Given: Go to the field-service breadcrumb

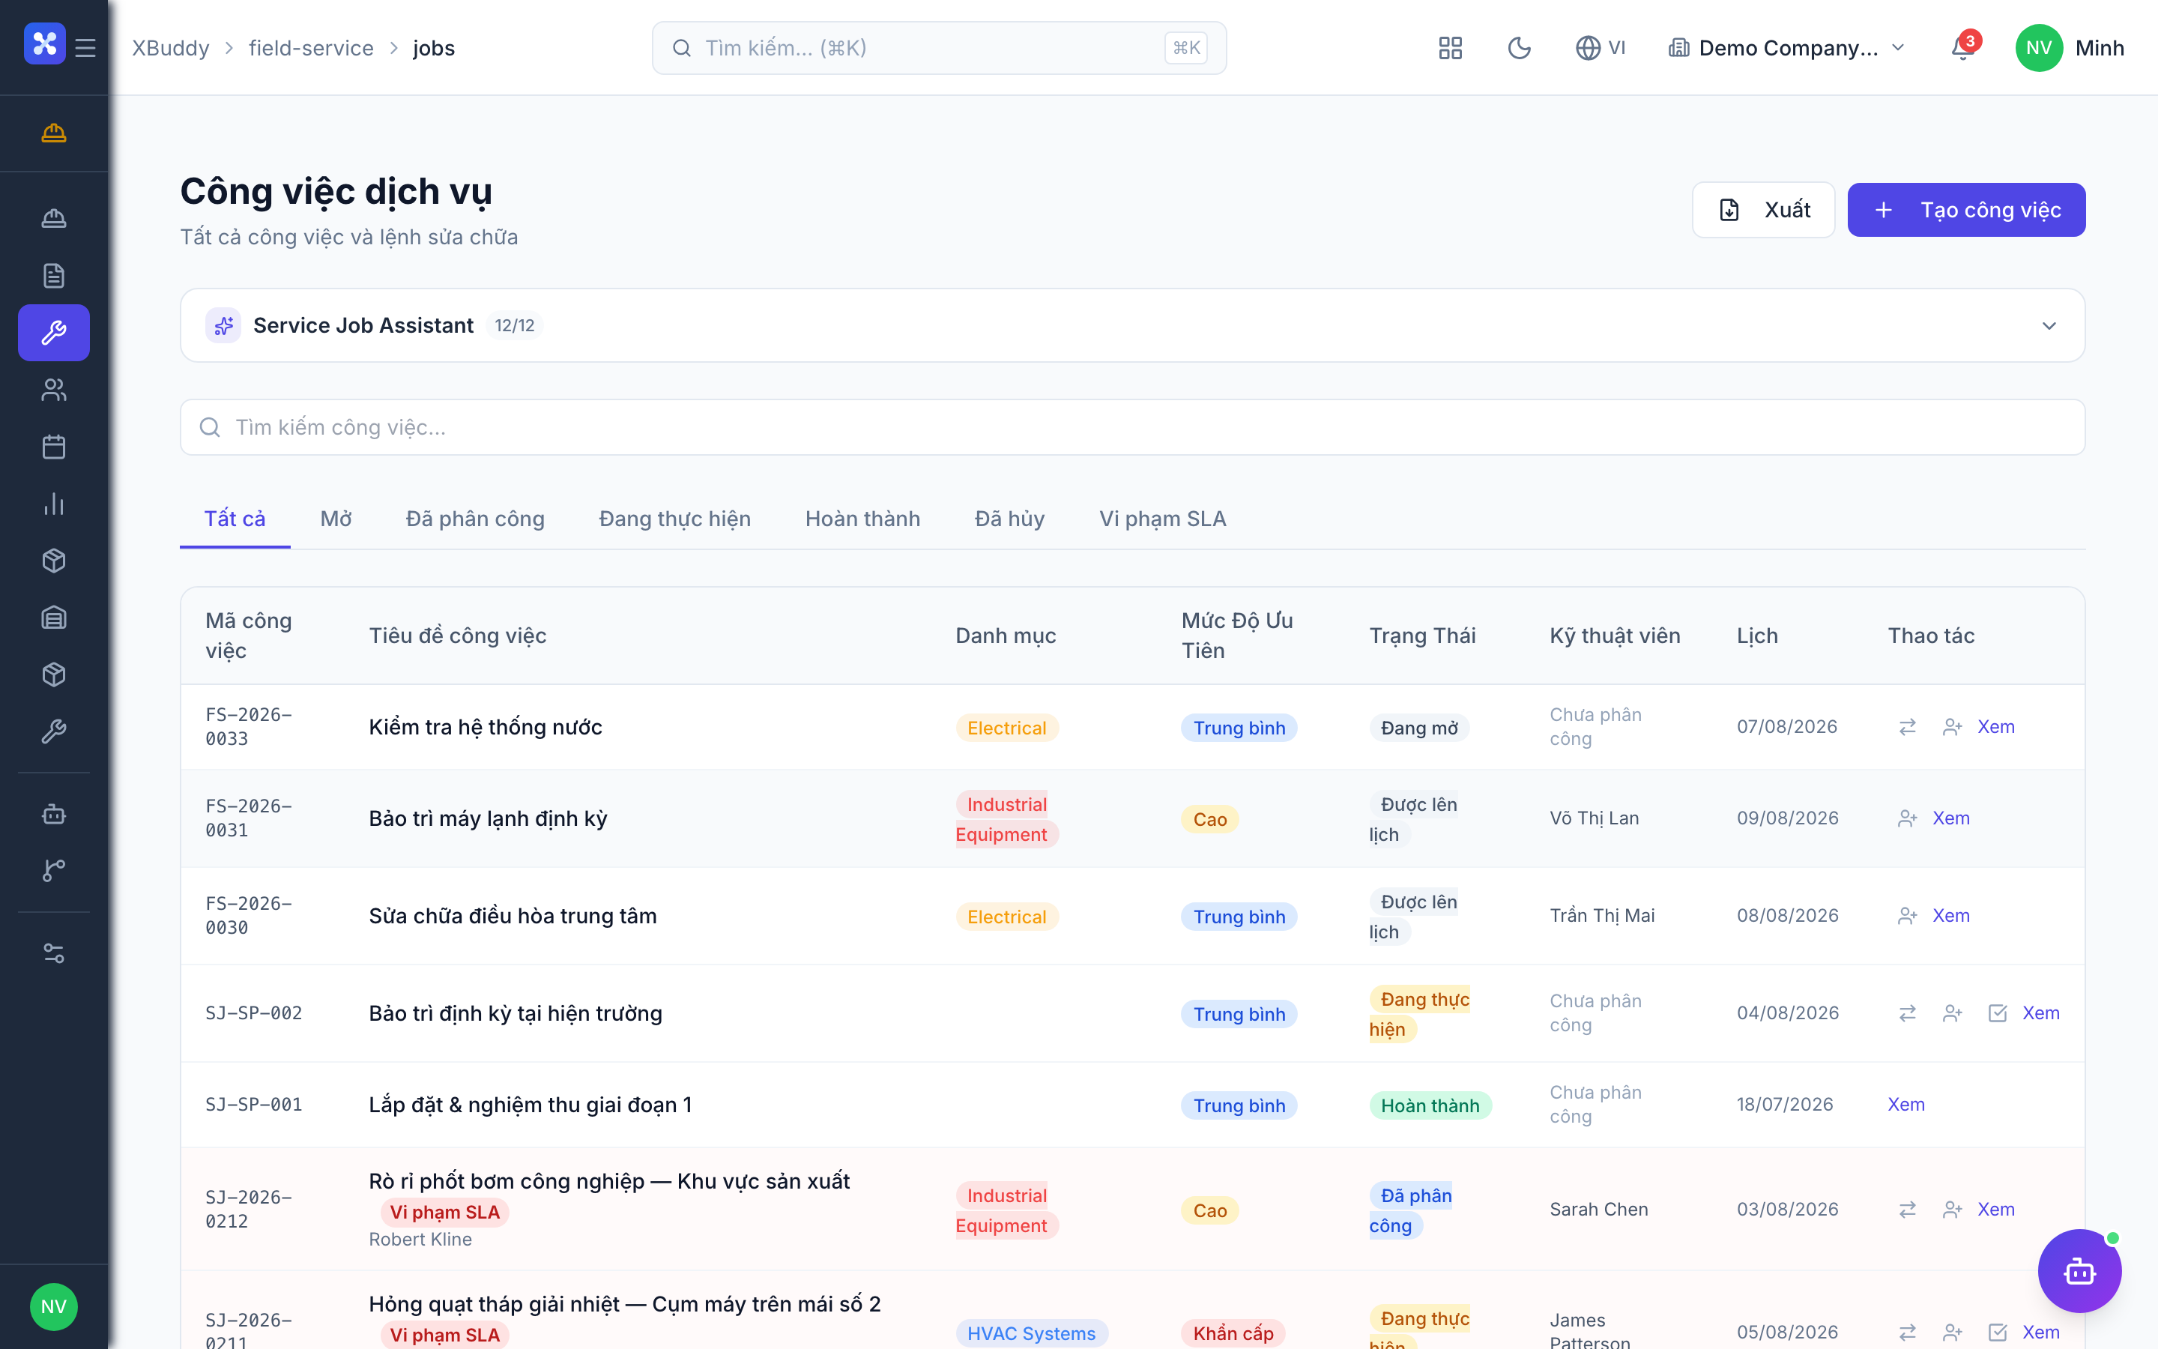Looking at the screenshot, I should 311,48.
